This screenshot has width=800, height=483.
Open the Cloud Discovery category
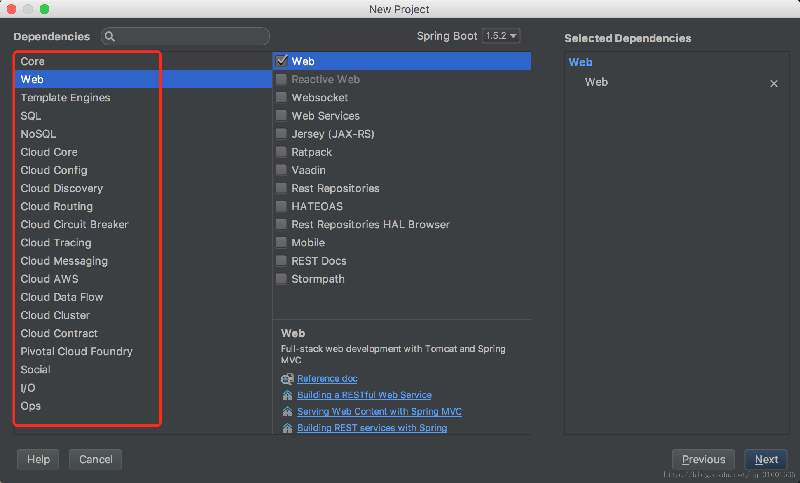click(x=143, y=188)
